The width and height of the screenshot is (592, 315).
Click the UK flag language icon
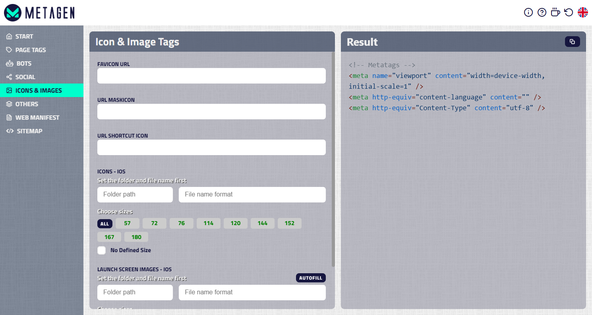pos(582,12)
